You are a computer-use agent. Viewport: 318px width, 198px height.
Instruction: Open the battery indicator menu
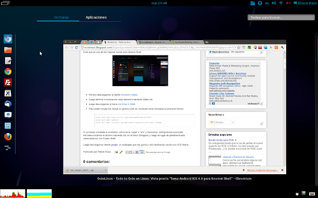point(288,3)
